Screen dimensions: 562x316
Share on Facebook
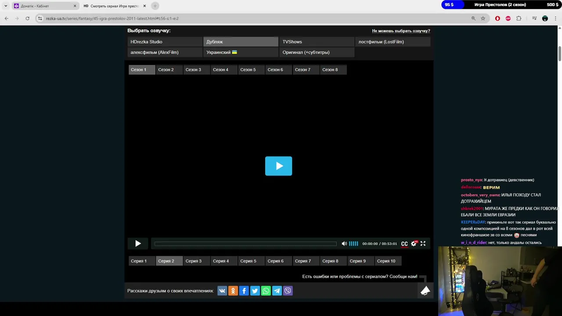point(244,291)
